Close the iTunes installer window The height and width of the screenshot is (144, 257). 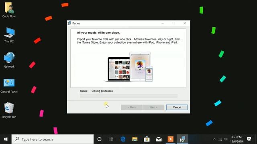click(x=185, y=23)
